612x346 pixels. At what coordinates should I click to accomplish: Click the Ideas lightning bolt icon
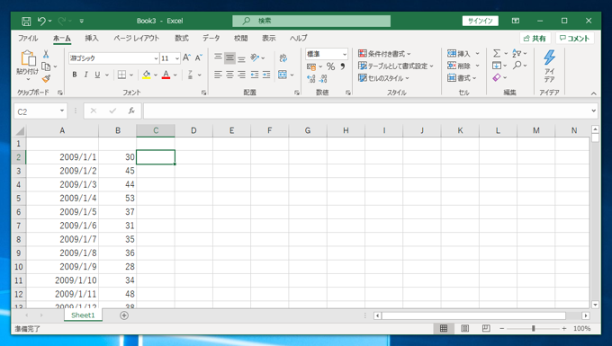click(x=550, y=58)
